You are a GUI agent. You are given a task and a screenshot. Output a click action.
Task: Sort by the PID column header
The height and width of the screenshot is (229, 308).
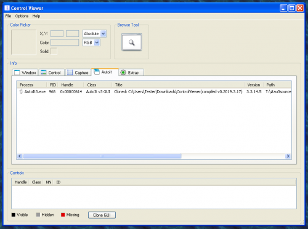[x=52, y=85]
